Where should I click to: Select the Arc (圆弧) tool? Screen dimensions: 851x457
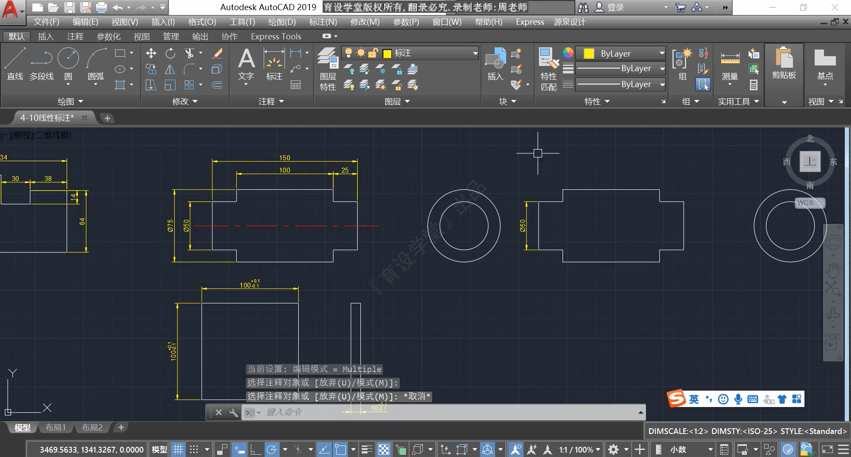pyautogui.click(x=96, y=64)
